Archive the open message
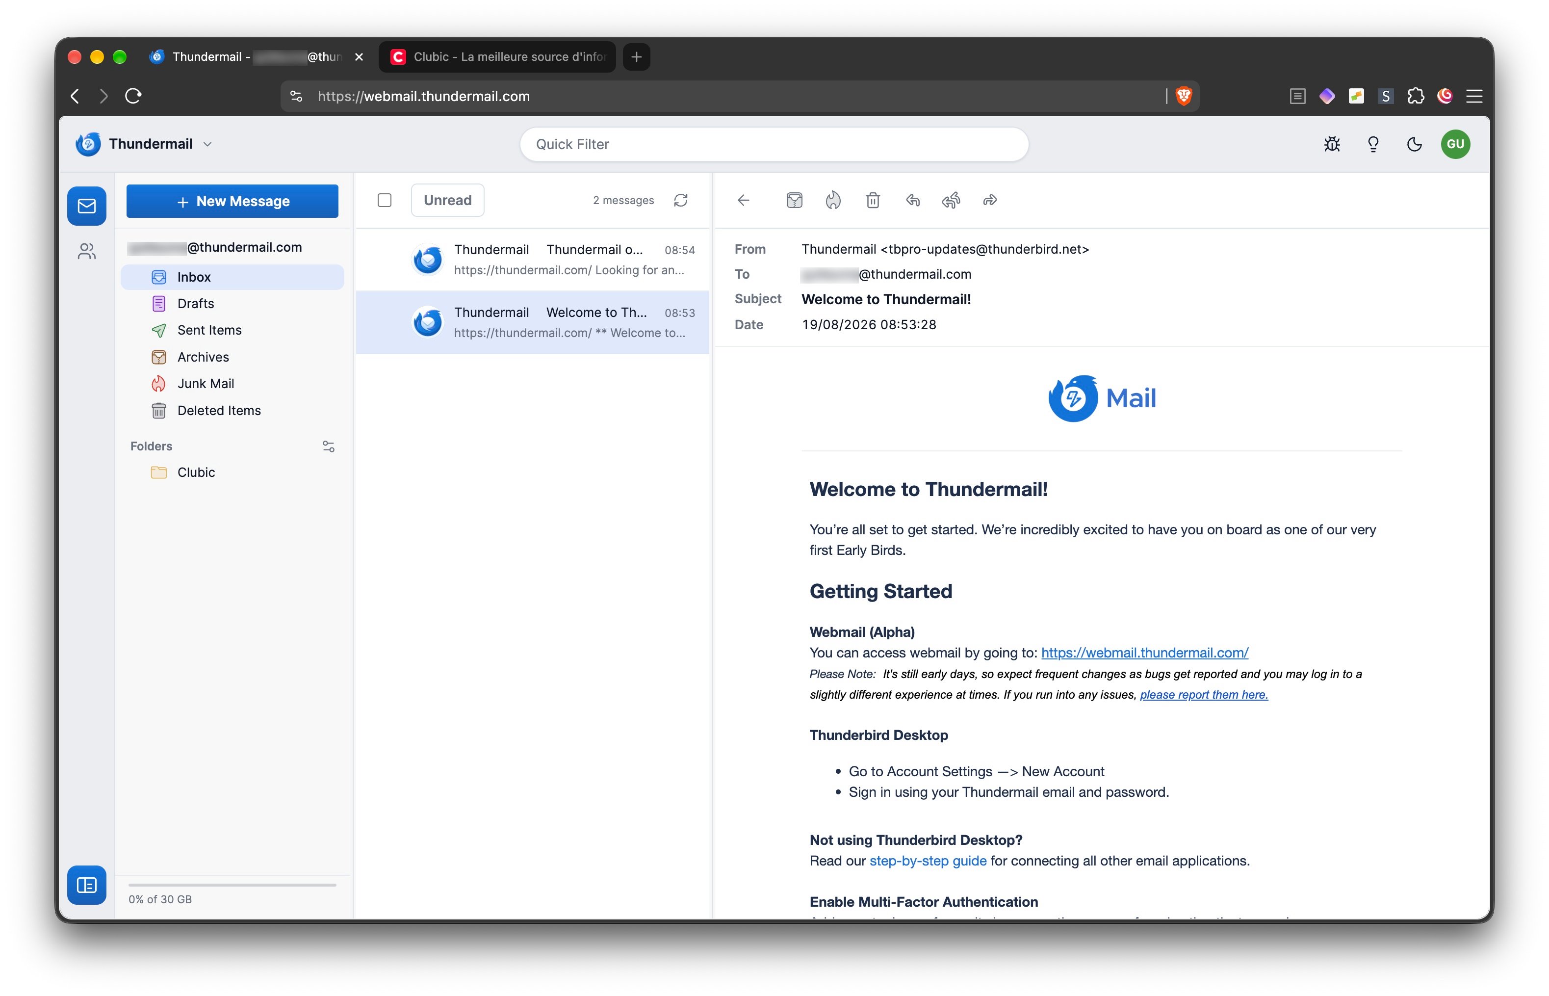 coord(795,200)
